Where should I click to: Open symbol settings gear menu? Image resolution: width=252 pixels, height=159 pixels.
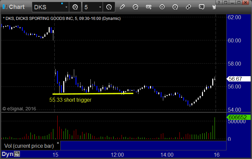point(75,7)
